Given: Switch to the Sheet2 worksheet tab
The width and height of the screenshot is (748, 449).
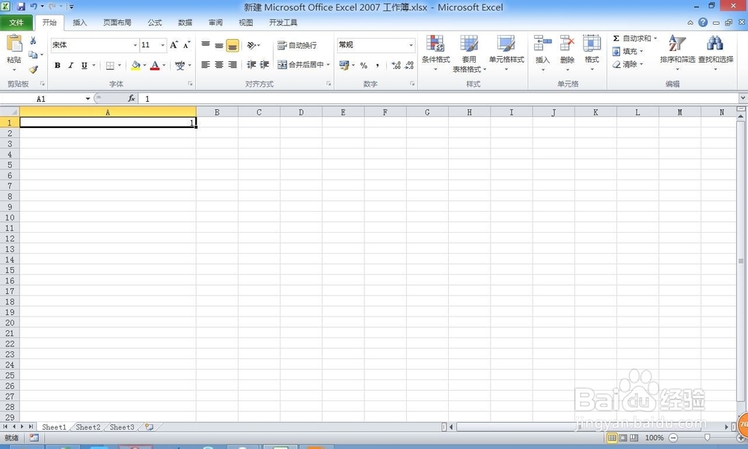Looking at the screenshot, I should (x=88, y=427).
